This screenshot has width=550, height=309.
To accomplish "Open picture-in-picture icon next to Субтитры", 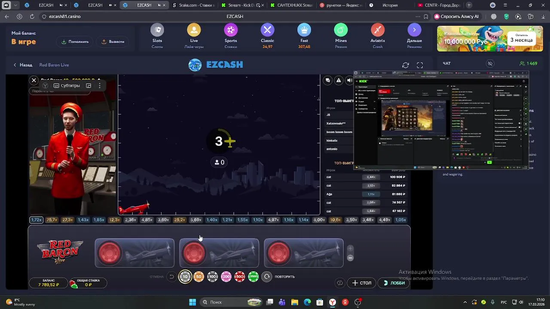I will coord(89,85).
